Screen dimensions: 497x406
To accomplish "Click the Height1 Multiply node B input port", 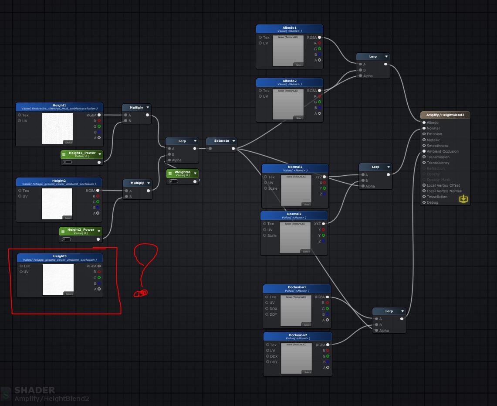I will (126, 121).
